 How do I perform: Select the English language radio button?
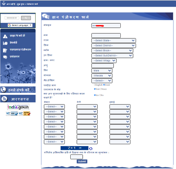click(x=95, y=85)
